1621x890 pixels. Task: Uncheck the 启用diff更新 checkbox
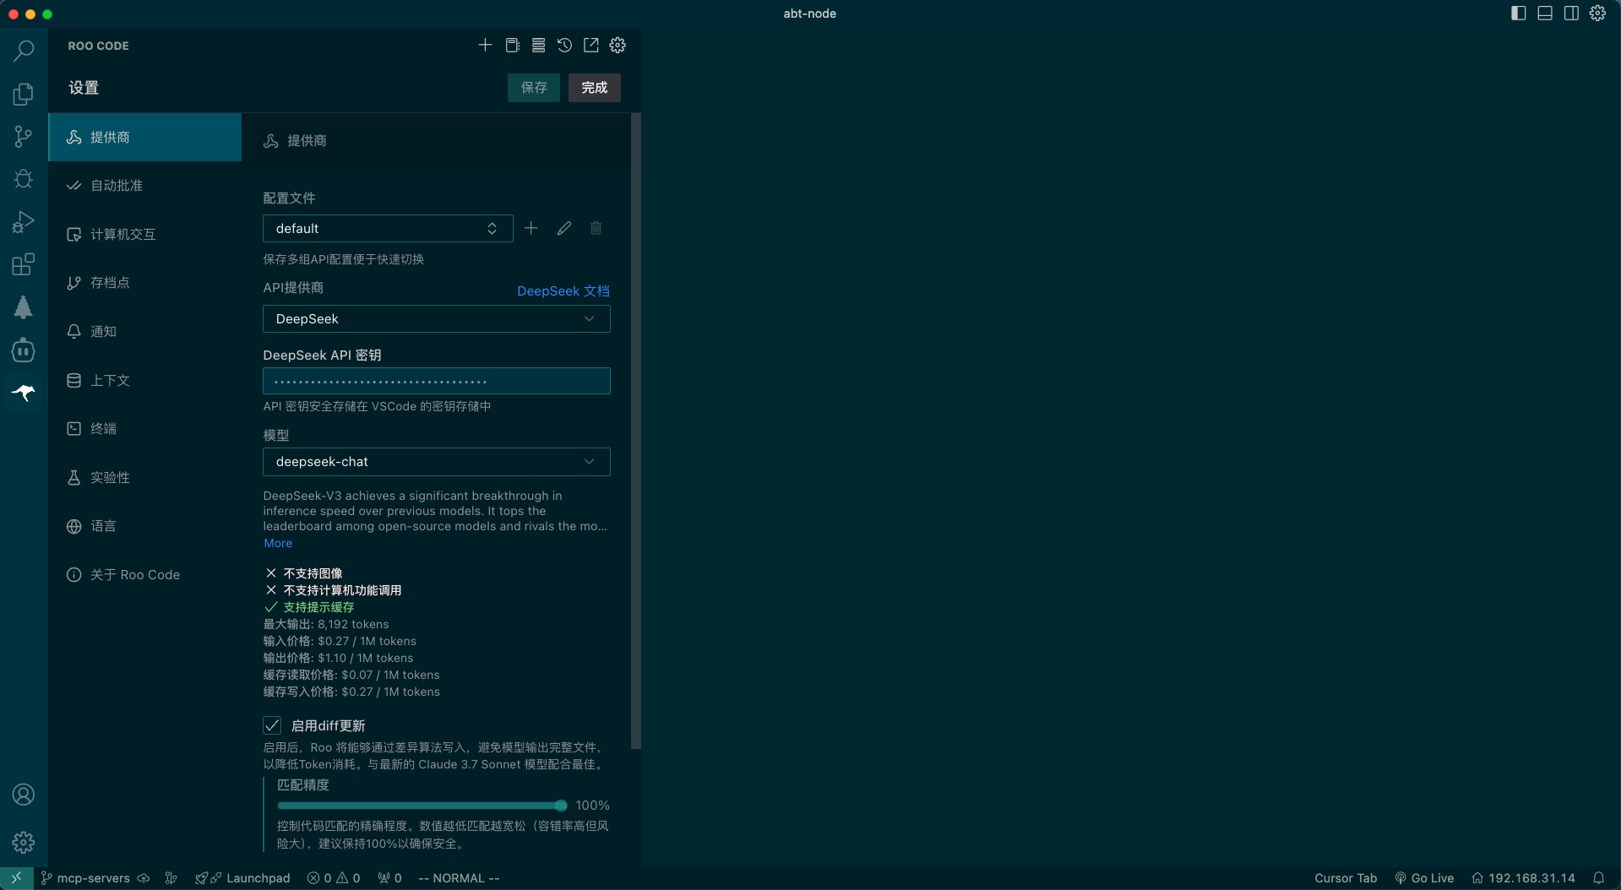272,726
